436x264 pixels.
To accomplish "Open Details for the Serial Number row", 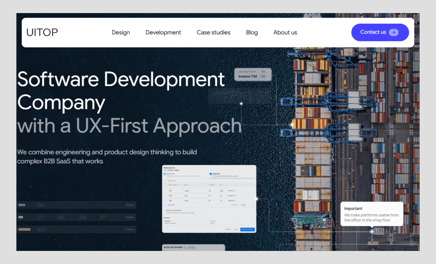I will pos(130,217).
